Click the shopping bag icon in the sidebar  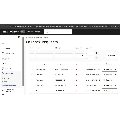tap(3, 53)
